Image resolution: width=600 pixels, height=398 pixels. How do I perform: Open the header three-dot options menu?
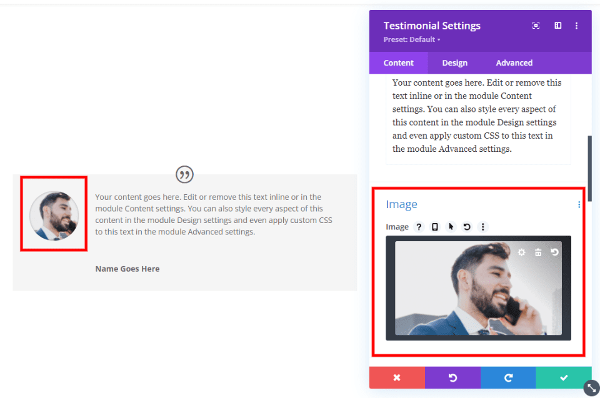pyautogui.click(x=576, y=25)
